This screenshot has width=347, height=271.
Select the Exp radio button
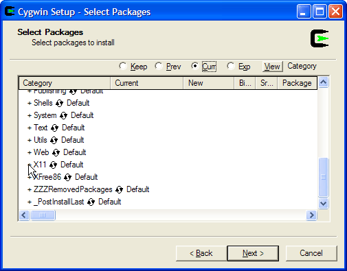(231, 67)
